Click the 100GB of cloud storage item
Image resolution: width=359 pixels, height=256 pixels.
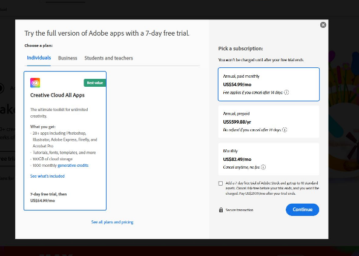(x=53, y=159)
